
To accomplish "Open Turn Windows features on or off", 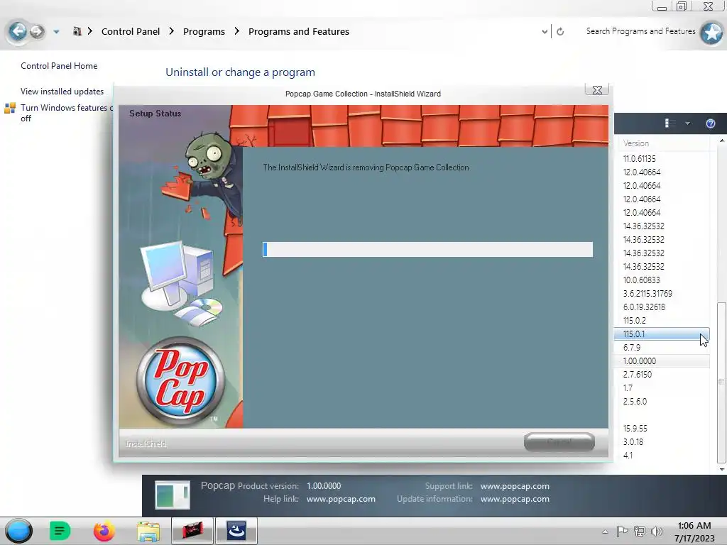I will tap(66, 113).
